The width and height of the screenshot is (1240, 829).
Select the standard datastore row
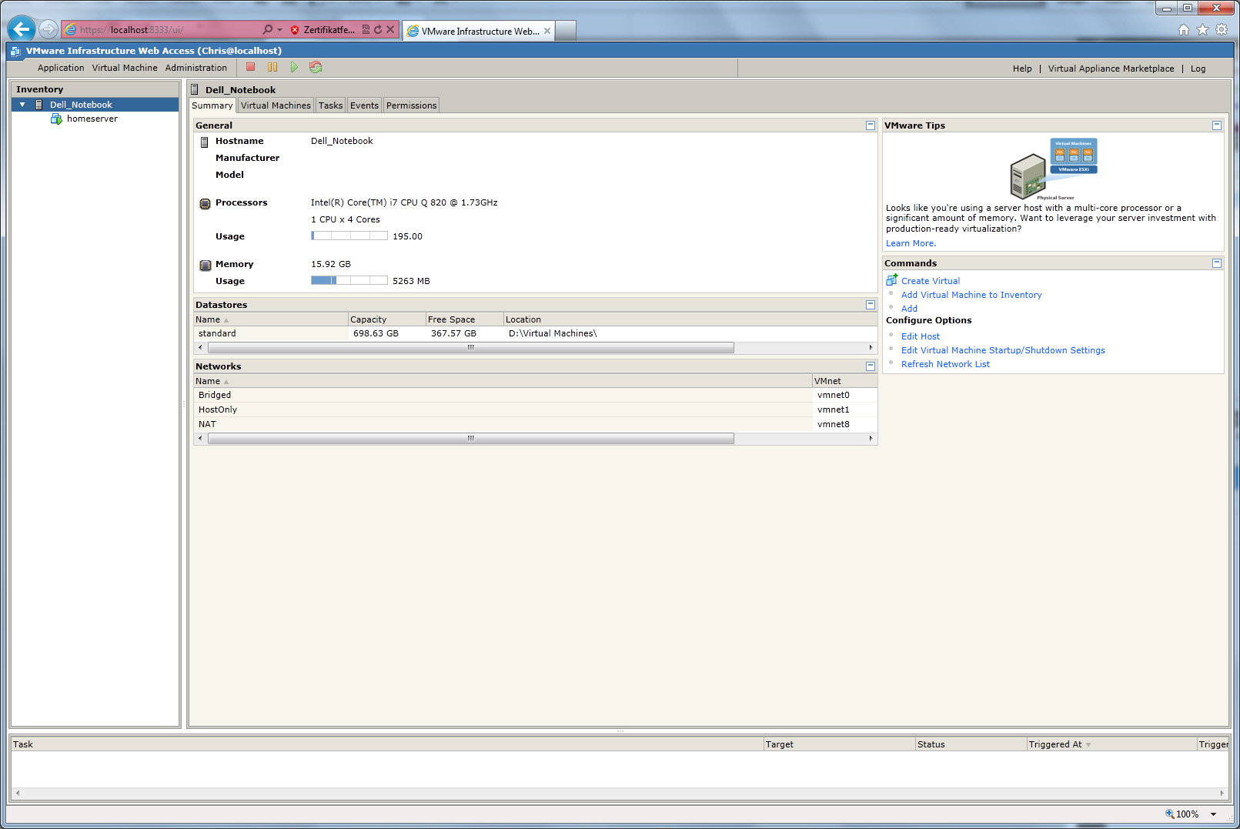535,334
